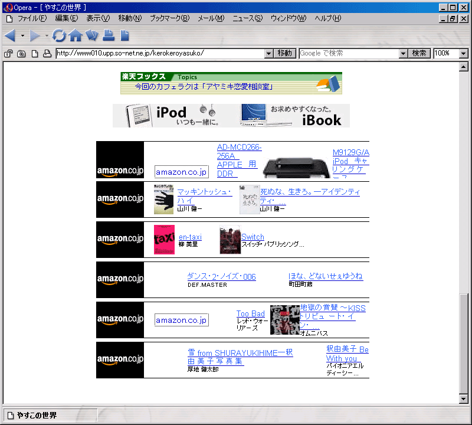Viewport: 472px width, 425px height.
Task: Click the 楽天ブックス logo in top banner
Action: click(x=143, y=77)
